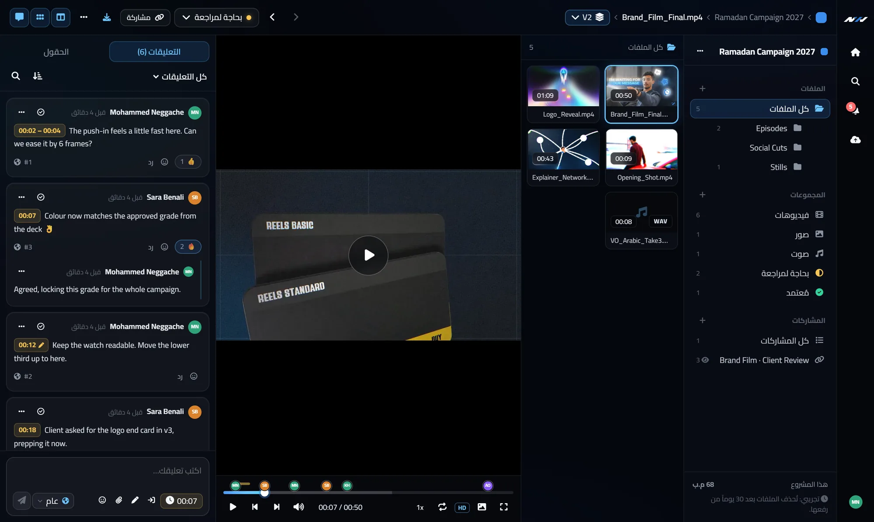Click the cloud upload icon in sidebar
The height and width of the screenshot is (522, 874).
pyautogui.click(x=855, y=139)
